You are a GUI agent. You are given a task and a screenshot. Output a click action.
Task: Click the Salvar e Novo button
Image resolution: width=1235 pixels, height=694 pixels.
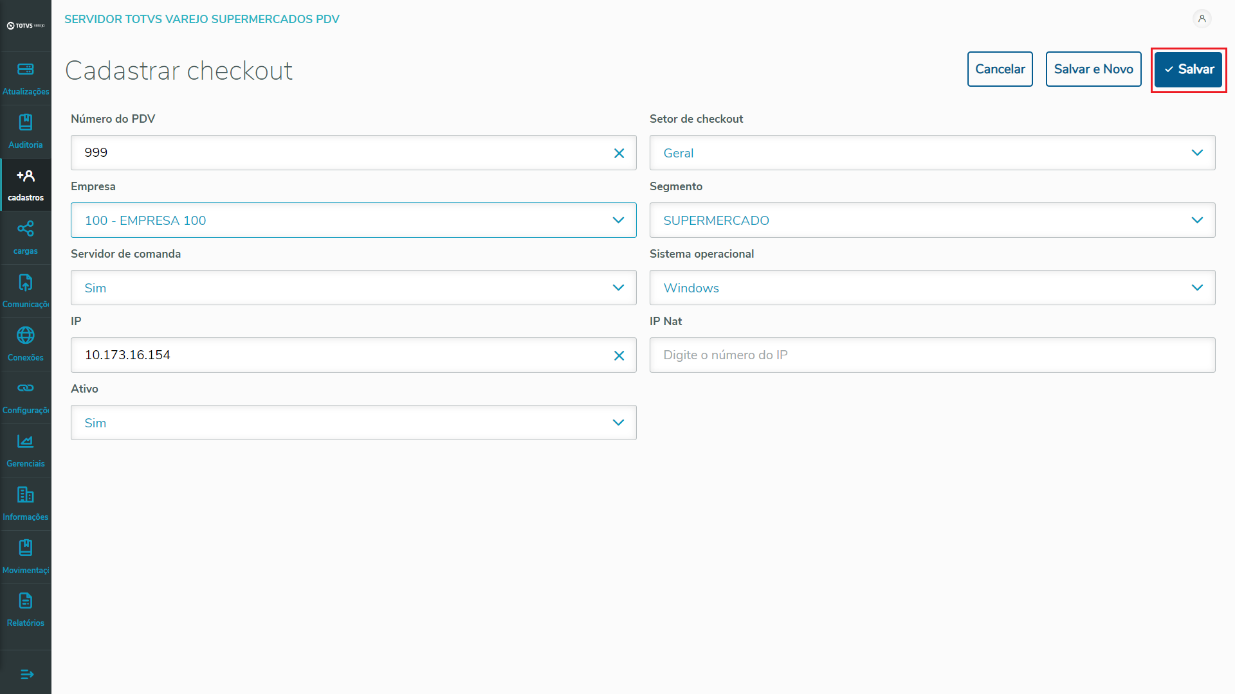pyautogui.click(x=1093, y=69)
